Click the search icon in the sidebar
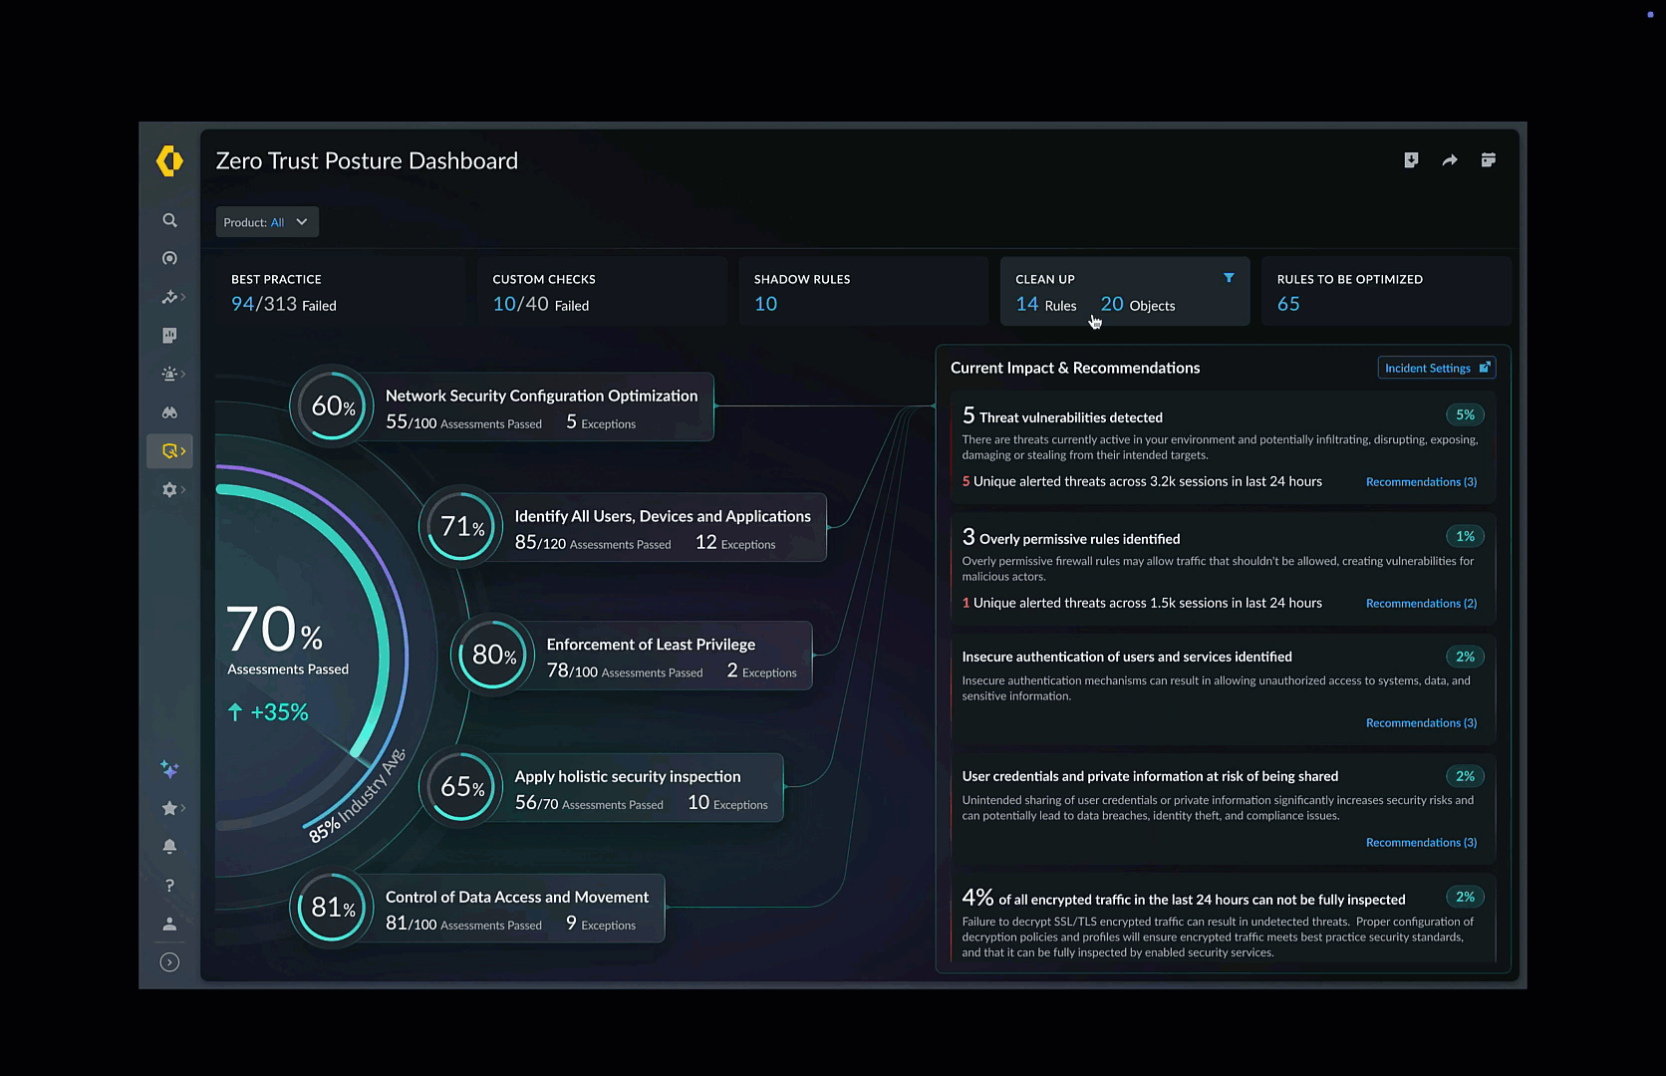Image resolution: width=1666 pixels, height=1076 pixels. pos(169,220)
